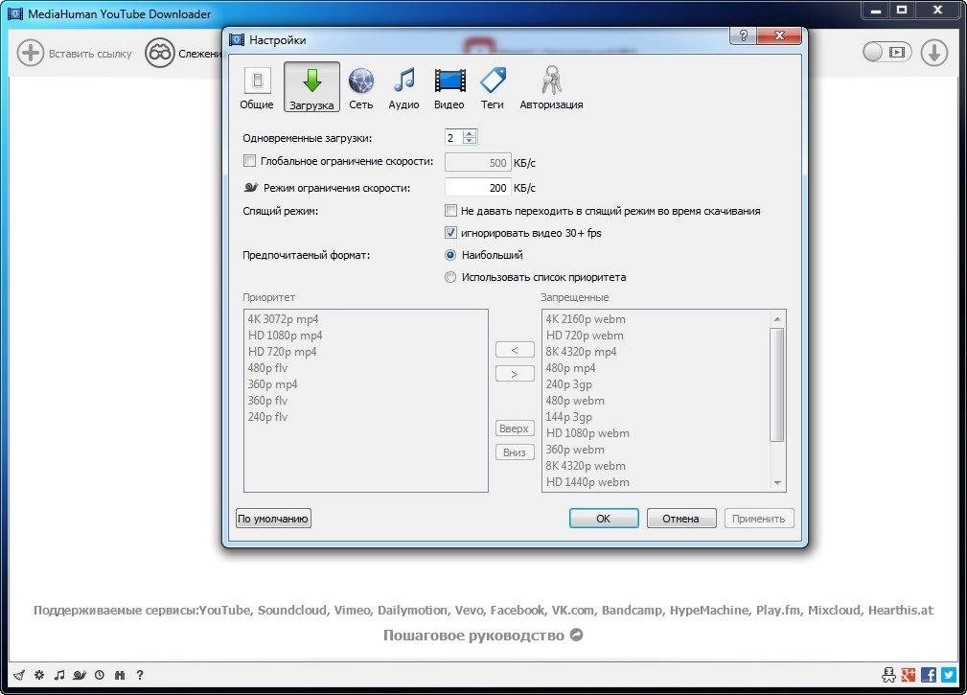Select the Наибольший radio button

click(450, 255)
